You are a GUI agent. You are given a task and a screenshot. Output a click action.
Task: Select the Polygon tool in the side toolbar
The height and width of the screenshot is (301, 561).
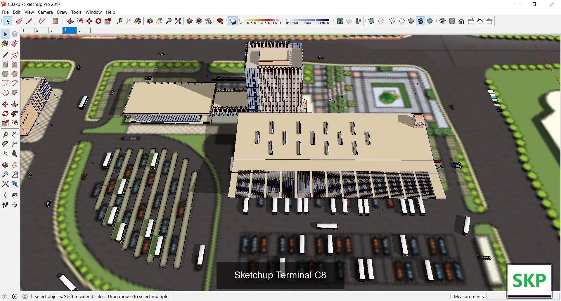[15, 74]
